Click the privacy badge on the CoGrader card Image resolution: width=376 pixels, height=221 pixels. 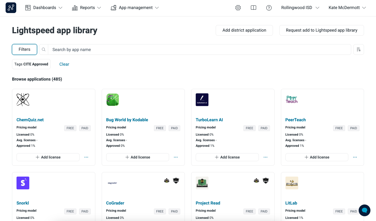coord(166,180)
